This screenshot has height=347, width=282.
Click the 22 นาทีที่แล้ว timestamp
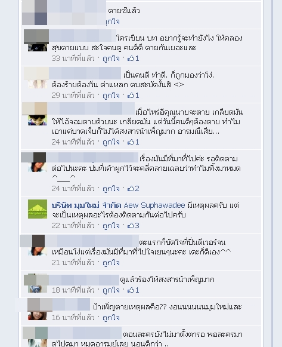[x=73, y=226]
